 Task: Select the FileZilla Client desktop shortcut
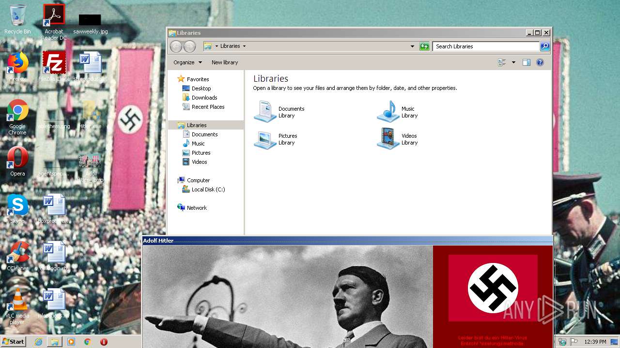point(54,67)
